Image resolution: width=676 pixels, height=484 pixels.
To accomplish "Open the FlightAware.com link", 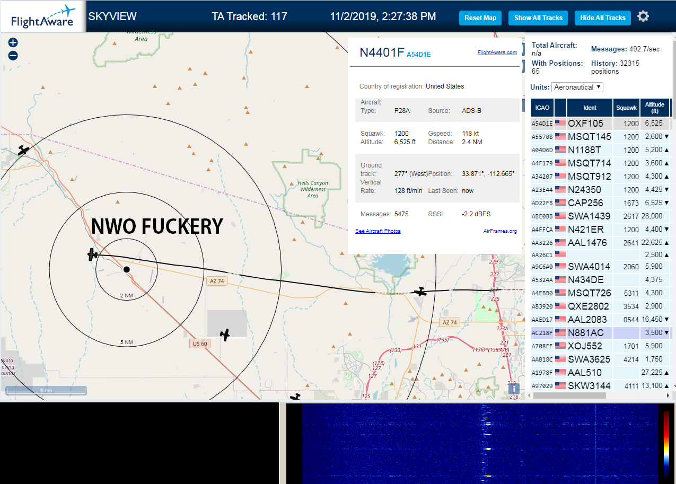I will (x=497, y=52).
